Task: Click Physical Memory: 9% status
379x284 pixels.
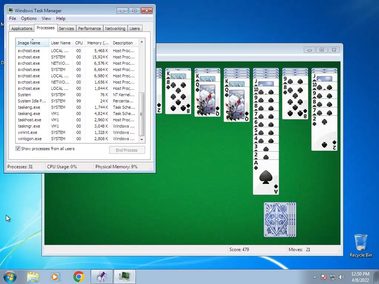Action: point(116,167)
